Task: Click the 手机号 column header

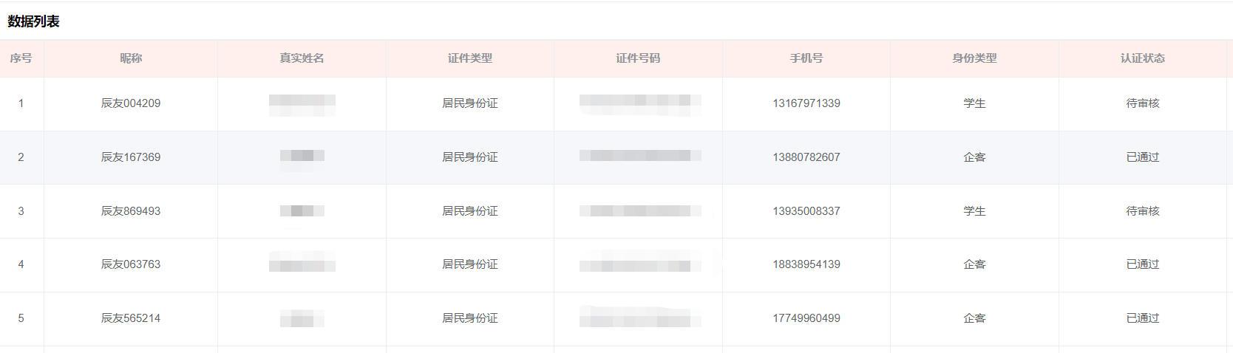Action: click(x=806, y=58)
